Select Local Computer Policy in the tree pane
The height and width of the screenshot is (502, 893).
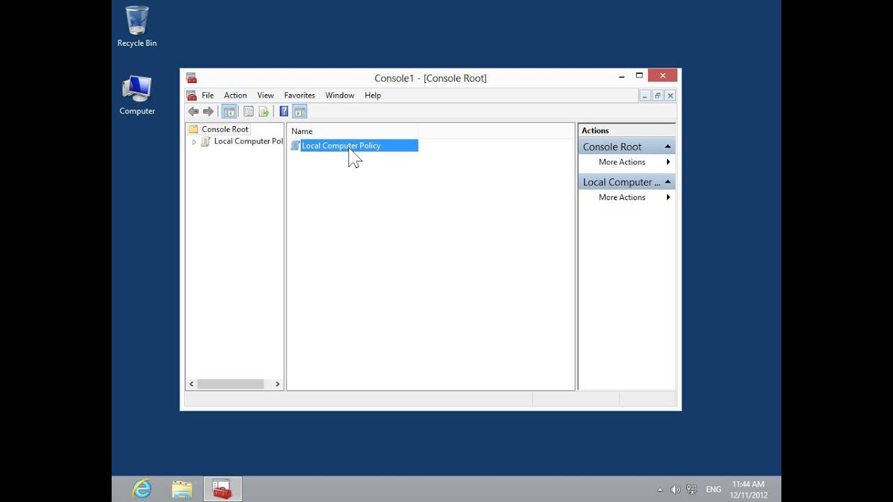[x=248, y=142]
